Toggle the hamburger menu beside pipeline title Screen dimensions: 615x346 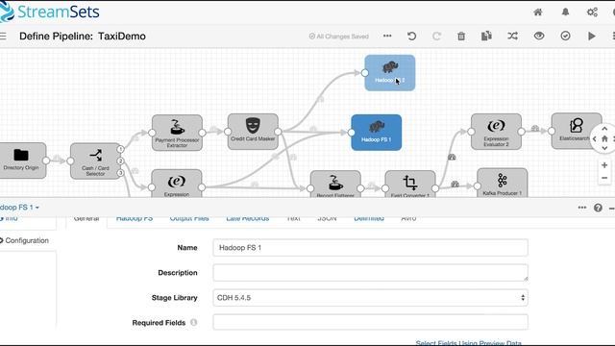[3, 37]
